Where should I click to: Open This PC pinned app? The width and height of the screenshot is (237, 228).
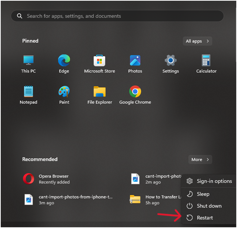click(x=29, y=64)
